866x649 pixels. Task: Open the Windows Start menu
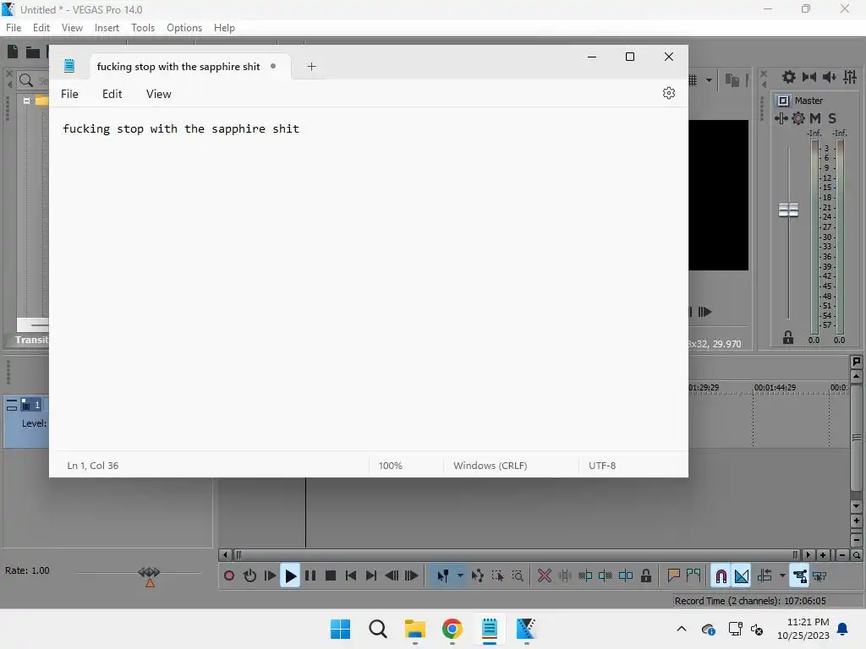click(x=340, y=629)
